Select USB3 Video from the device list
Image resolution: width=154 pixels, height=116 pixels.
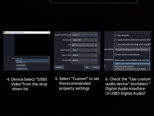tap(32, 61)
